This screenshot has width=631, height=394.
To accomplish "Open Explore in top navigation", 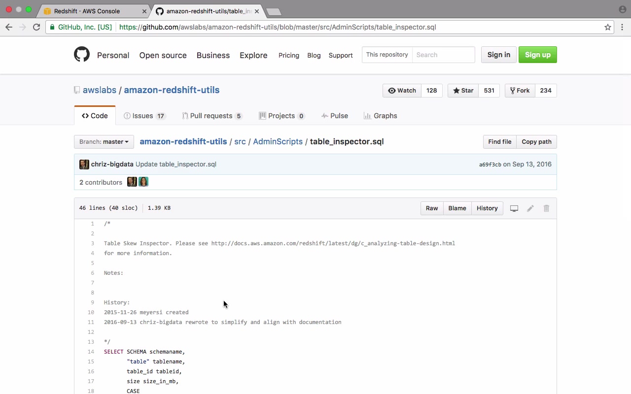I will point(253,55).
